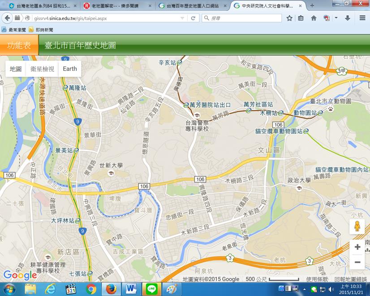Select the Street View pegman icon
This screenshot has width=370, height=296.
click(x=357, y=226)
